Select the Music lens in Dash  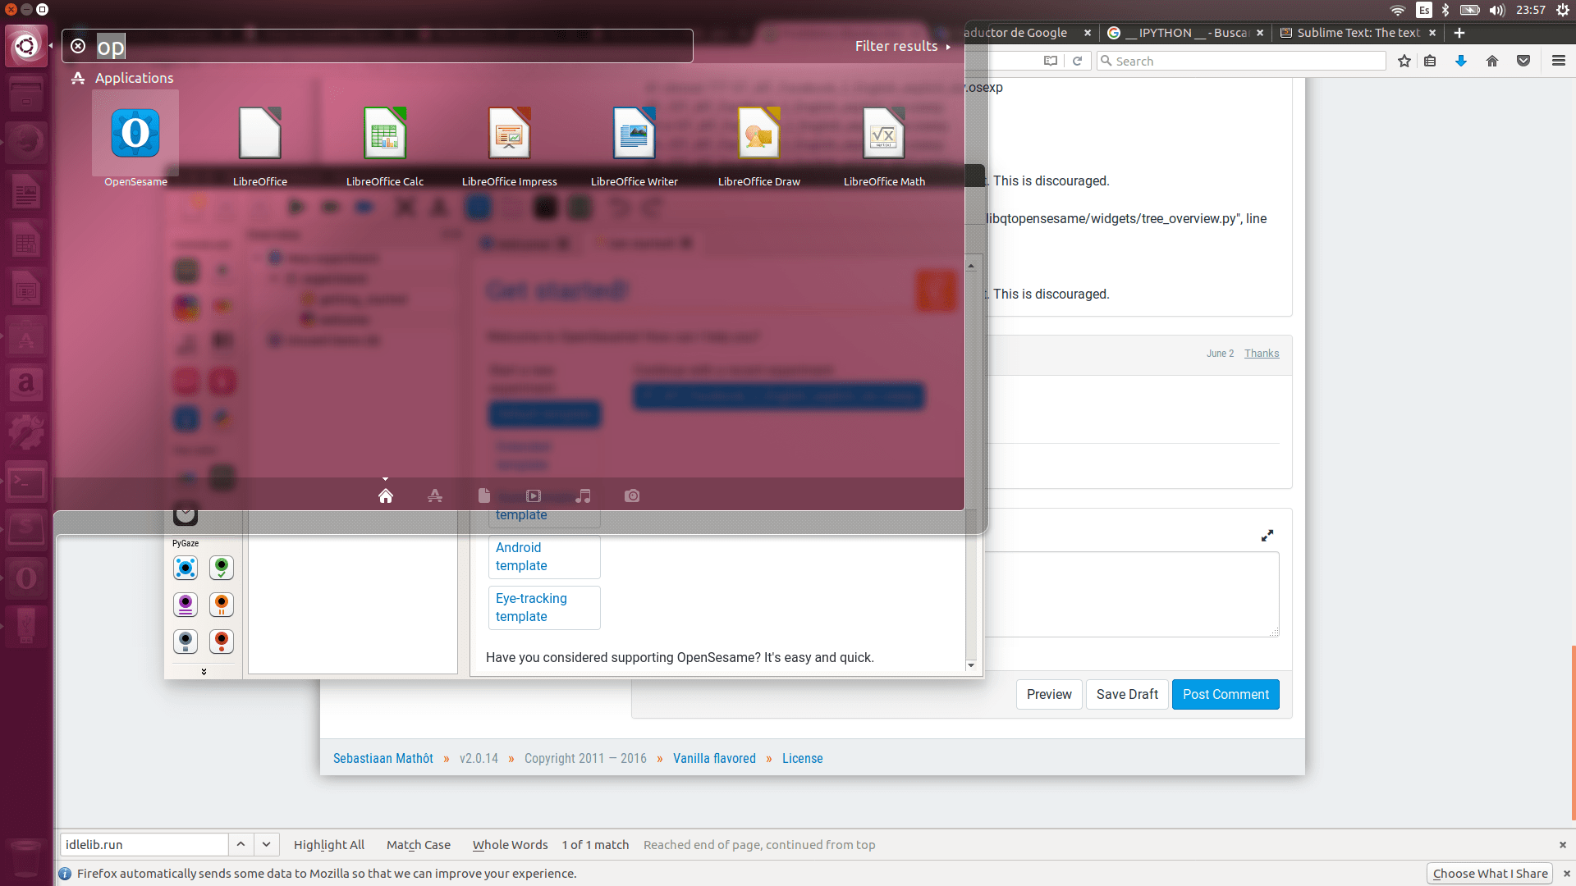pyautogui.click(x=583, y=496)
